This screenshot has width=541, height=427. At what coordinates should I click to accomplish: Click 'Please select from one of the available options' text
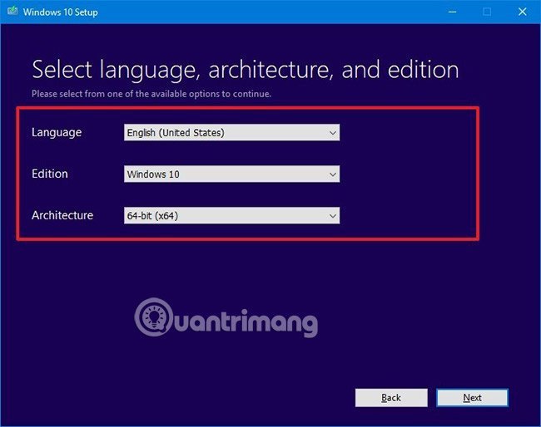151,94
